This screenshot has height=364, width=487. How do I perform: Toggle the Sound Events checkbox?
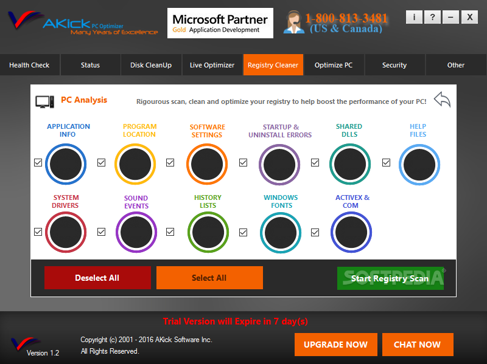tap(101, 232)
